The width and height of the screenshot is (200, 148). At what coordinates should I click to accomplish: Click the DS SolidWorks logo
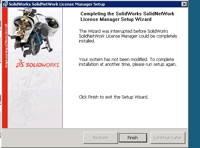38,64
